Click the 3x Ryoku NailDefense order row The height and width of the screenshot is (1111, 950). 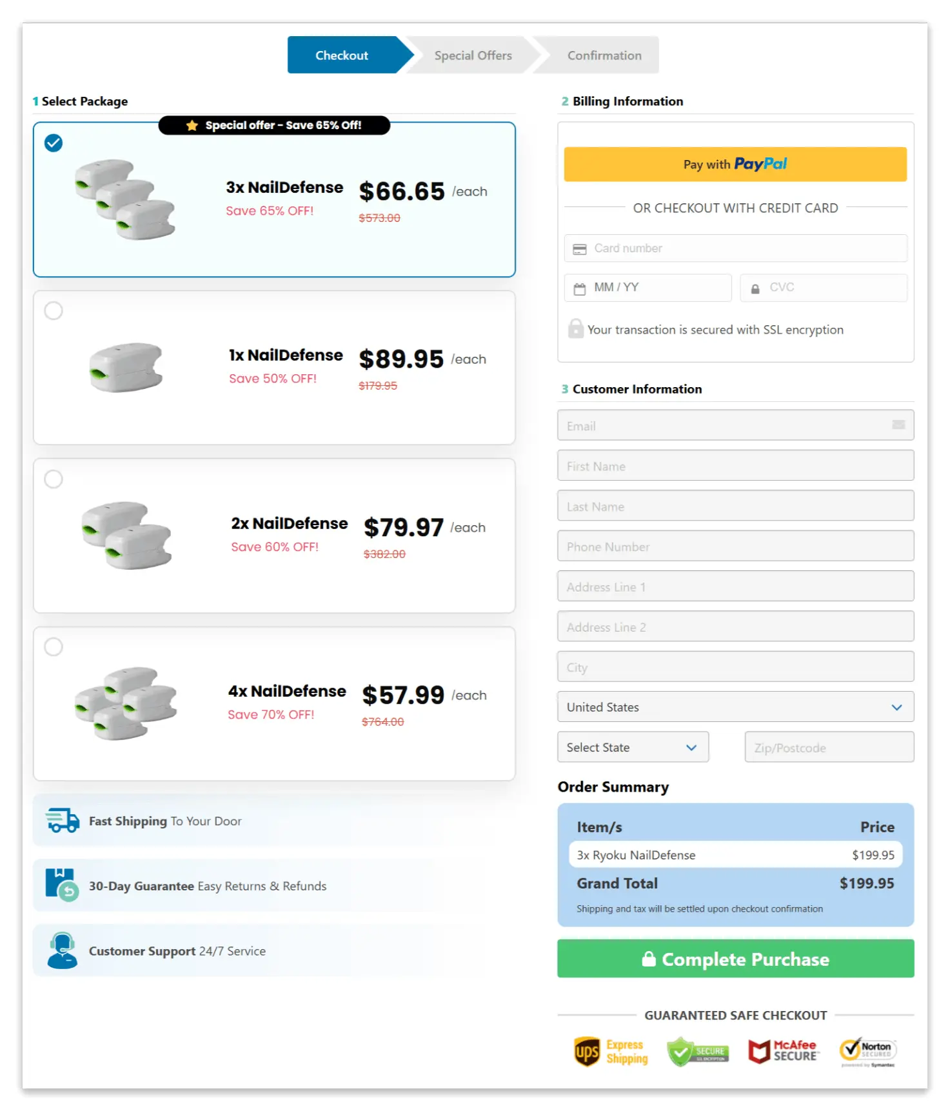point(735,855)
